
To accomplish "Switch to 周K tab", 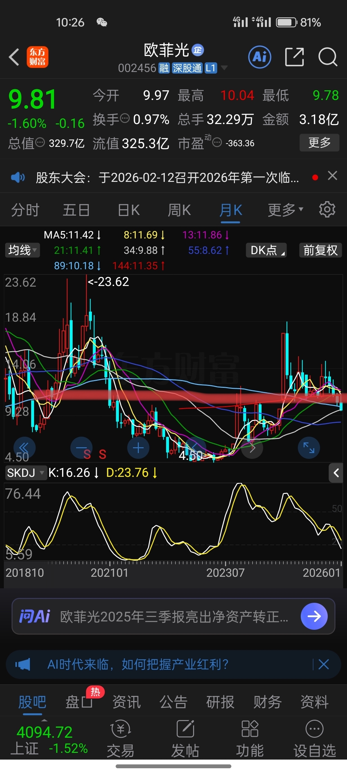I will click(x=179, y=210).
